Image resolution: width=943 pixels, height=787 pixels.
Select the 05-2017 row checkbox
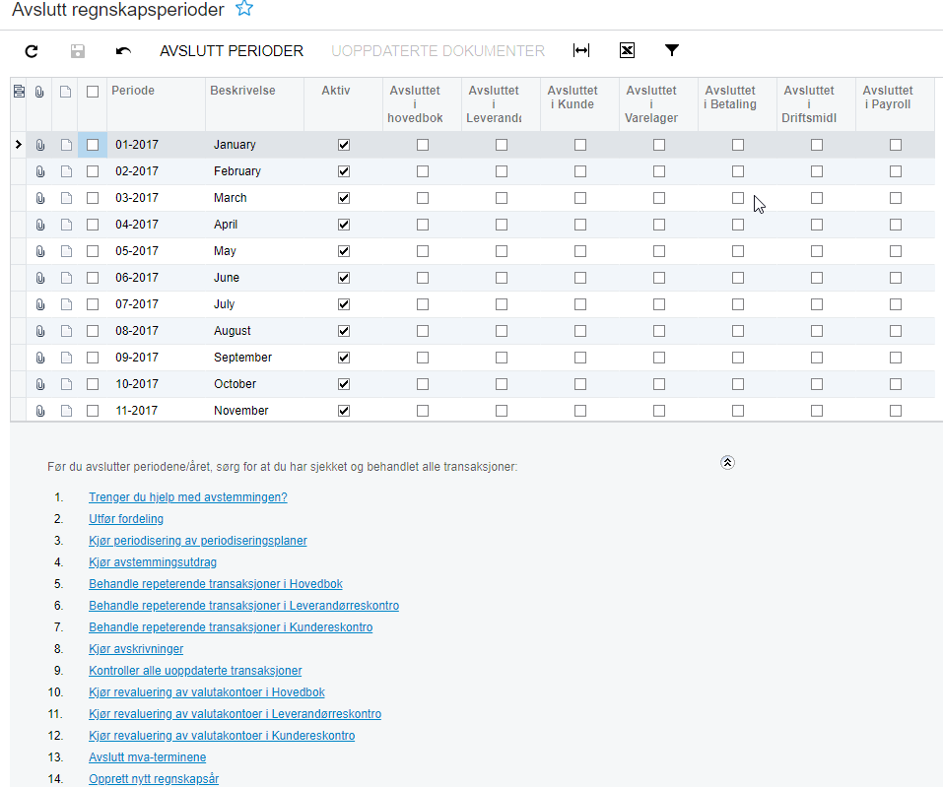coord(93,251)
